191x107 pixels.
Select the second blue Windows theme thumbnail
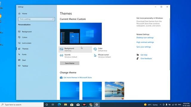tap(92, 91)
